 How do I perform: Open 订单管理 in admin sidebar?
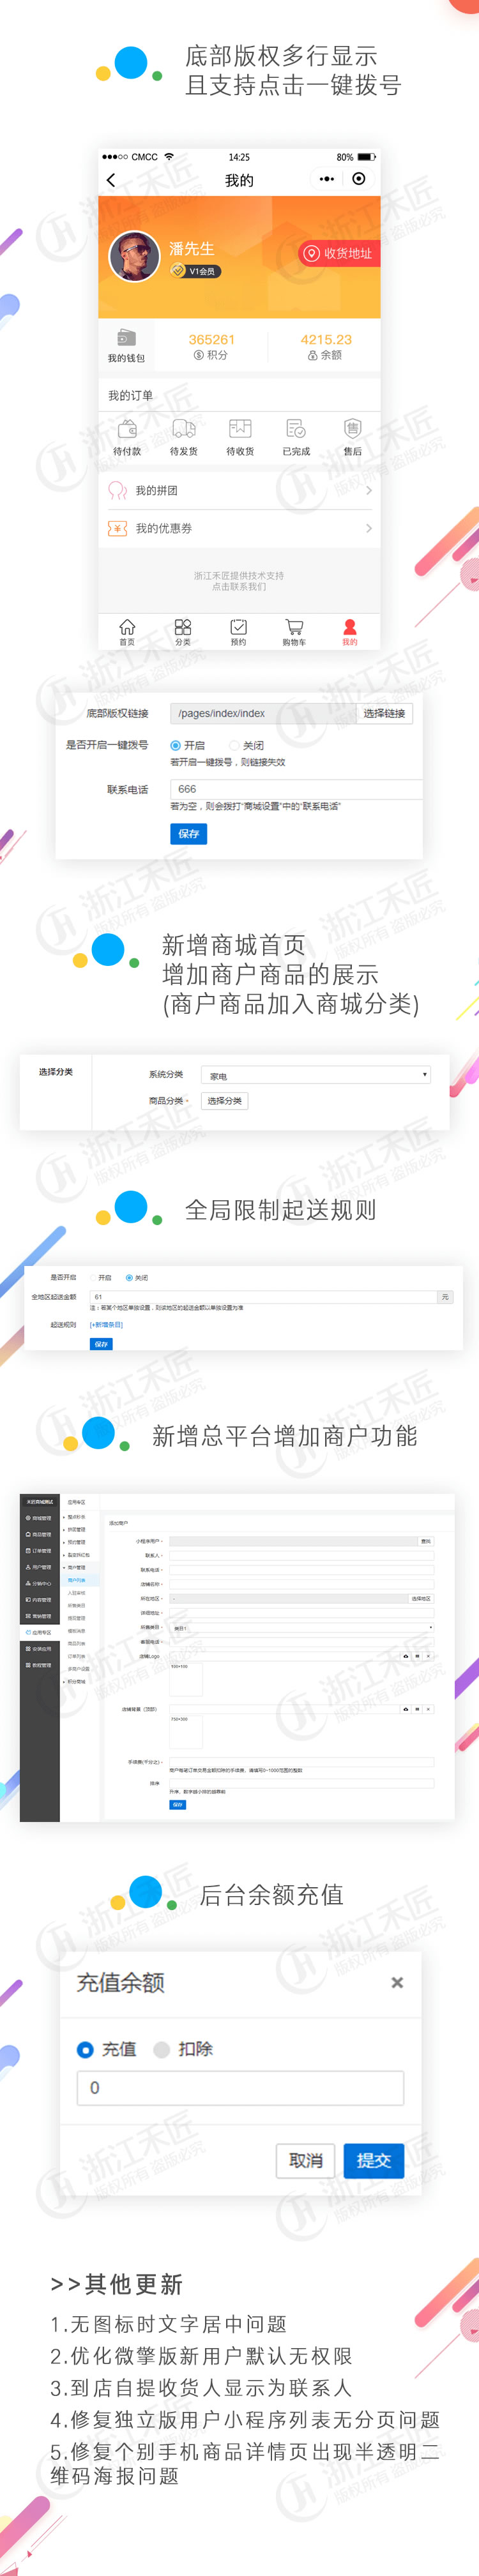pos(40,1551)
